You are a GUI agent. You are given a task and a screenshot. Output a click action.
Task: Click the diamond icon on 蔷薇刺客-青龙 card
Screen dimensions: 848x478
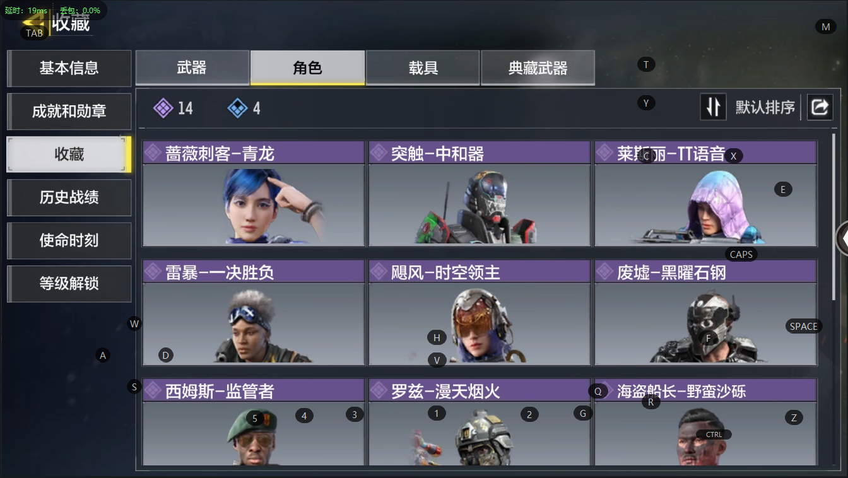(153, 153)
